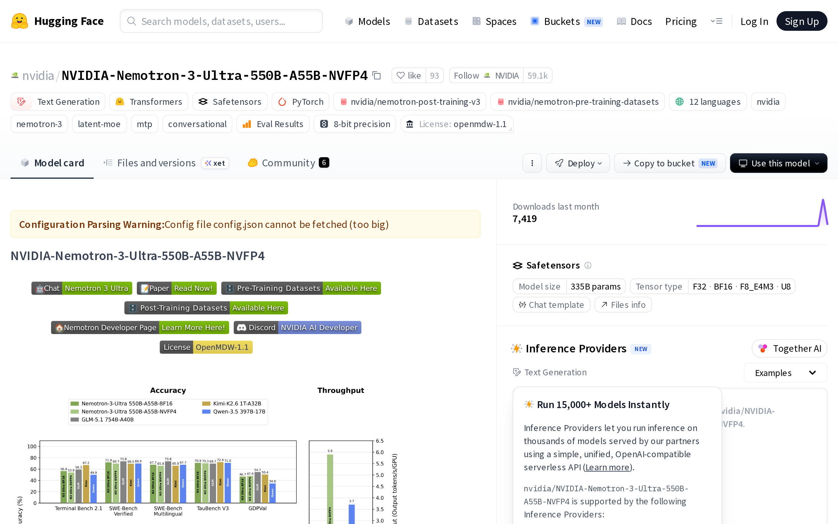
Task: Click the Safetensors tag icon
Action: tap(203, 102)
